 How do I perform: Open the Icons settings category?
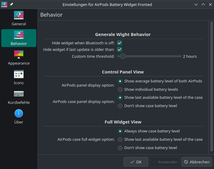[19, 77]
